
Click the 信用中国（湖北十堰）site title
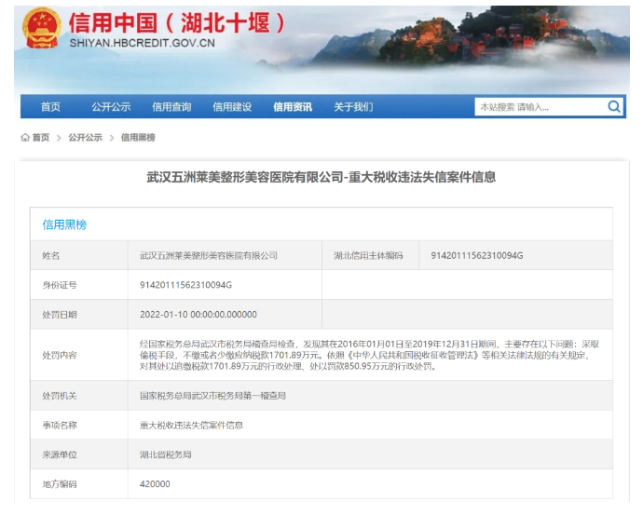[x=177, y=20]
